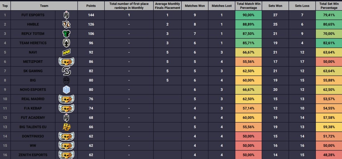
Task: Select the HMBLE team name
Action: pos(33,24)
